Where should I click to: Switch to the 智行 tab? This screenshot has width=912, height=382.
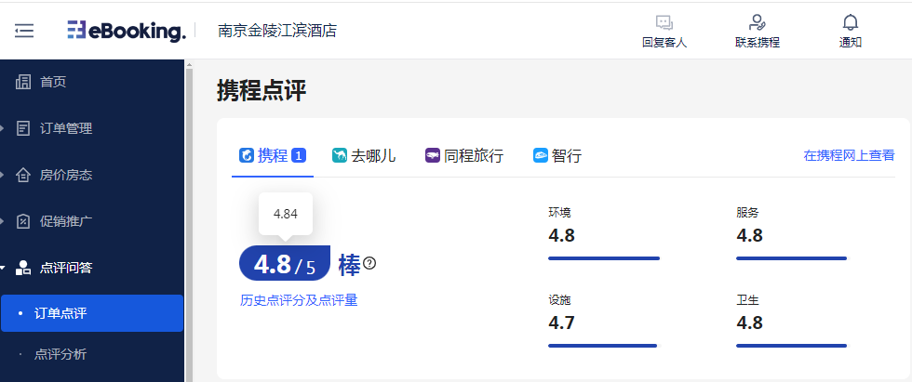click(557, 155)
